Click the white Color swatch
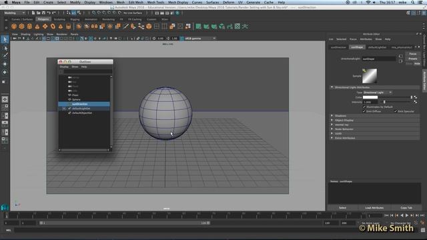This screenshot has width=427, height=240. (370, 97)
